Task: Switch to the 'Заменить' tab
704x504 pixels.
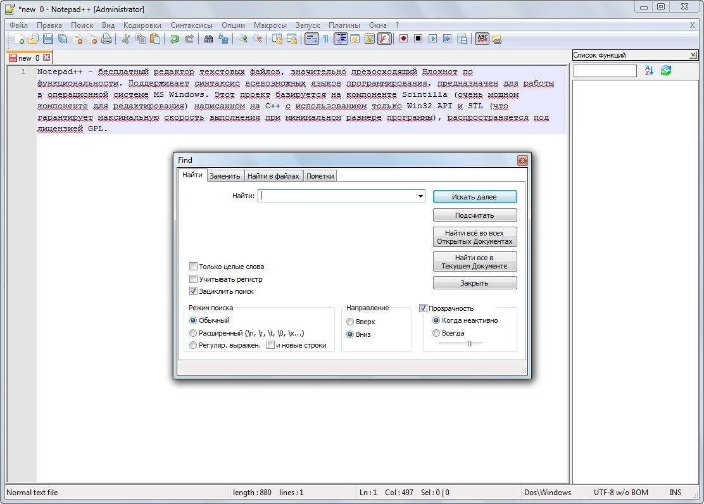Action: [225, 176]
